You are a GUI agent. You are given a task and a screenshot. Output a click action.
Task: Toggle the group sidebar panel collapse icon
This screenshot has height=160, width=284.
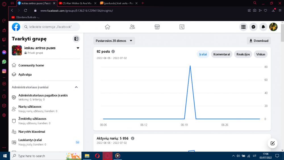tap(76, 39)
